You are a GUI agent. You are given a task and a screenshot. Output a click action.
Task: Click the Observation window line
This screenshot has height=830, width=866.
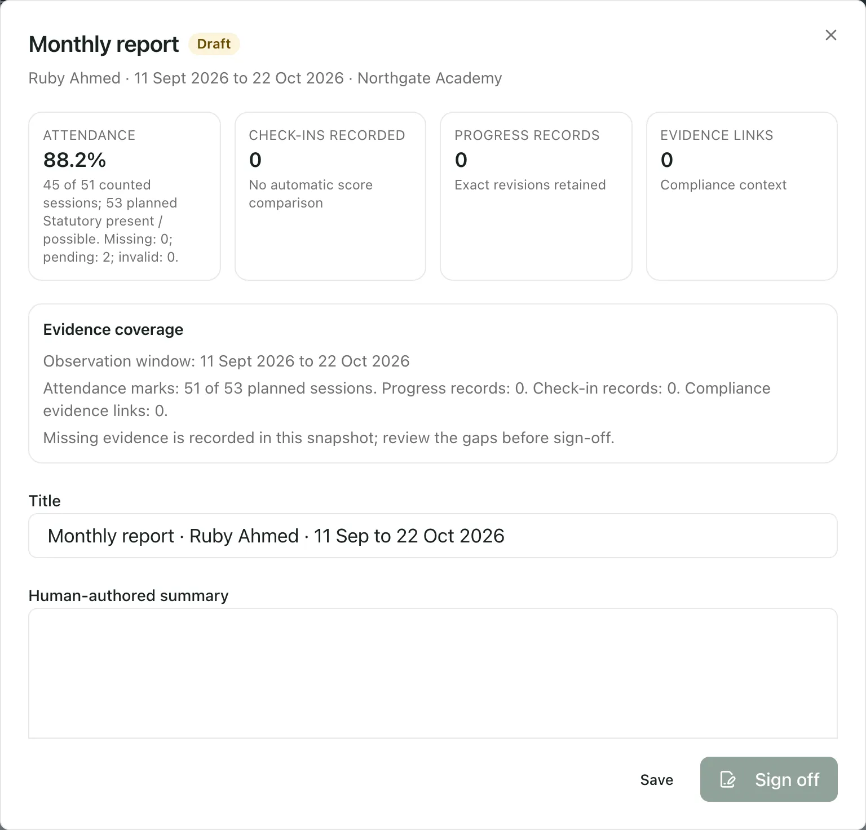tap(226, 361)
